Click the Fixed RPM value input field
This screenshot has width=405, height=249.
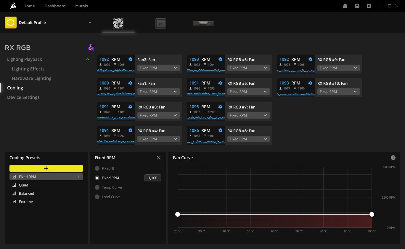coord(152,178)
